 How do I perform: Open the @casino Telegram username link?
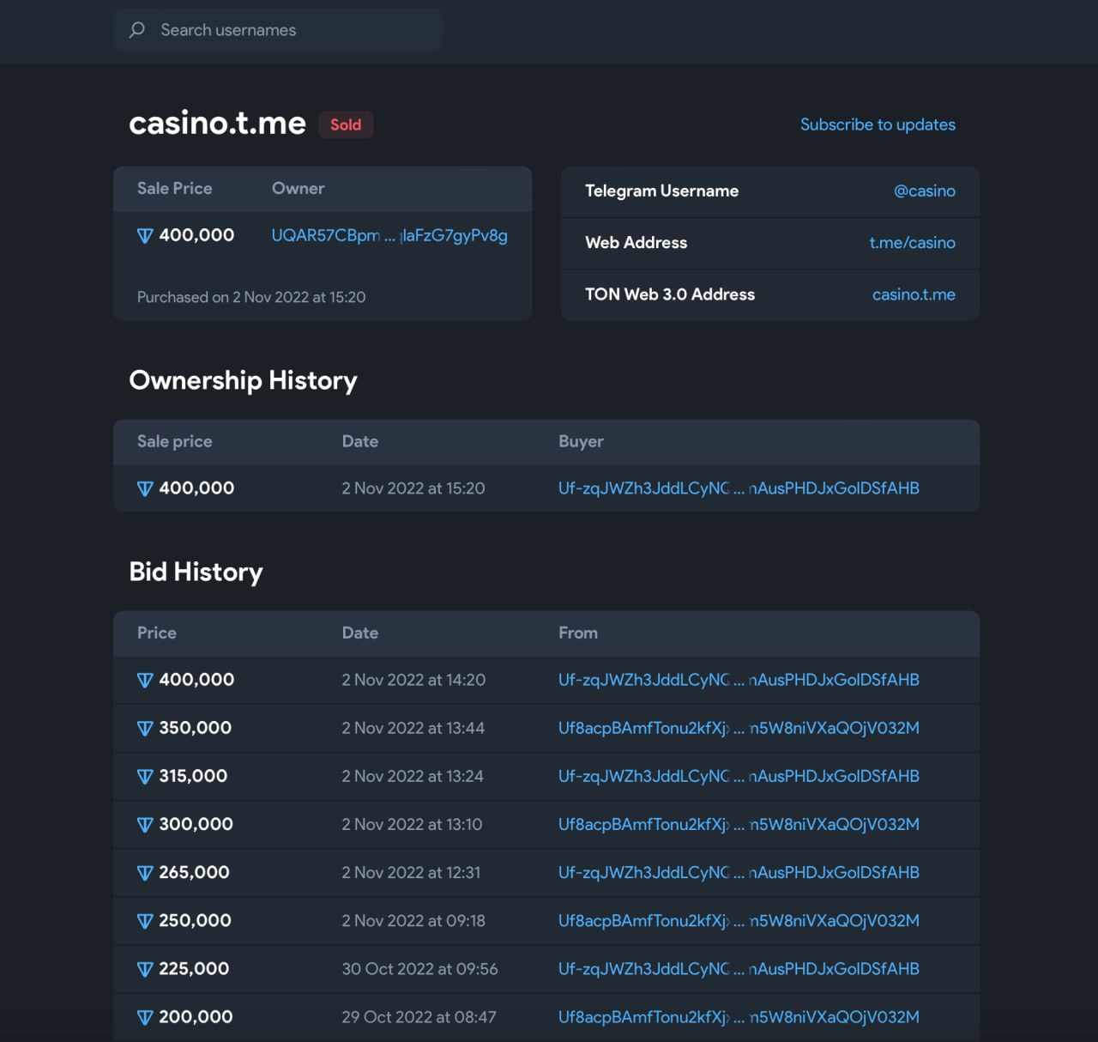[x=924, y=191]
